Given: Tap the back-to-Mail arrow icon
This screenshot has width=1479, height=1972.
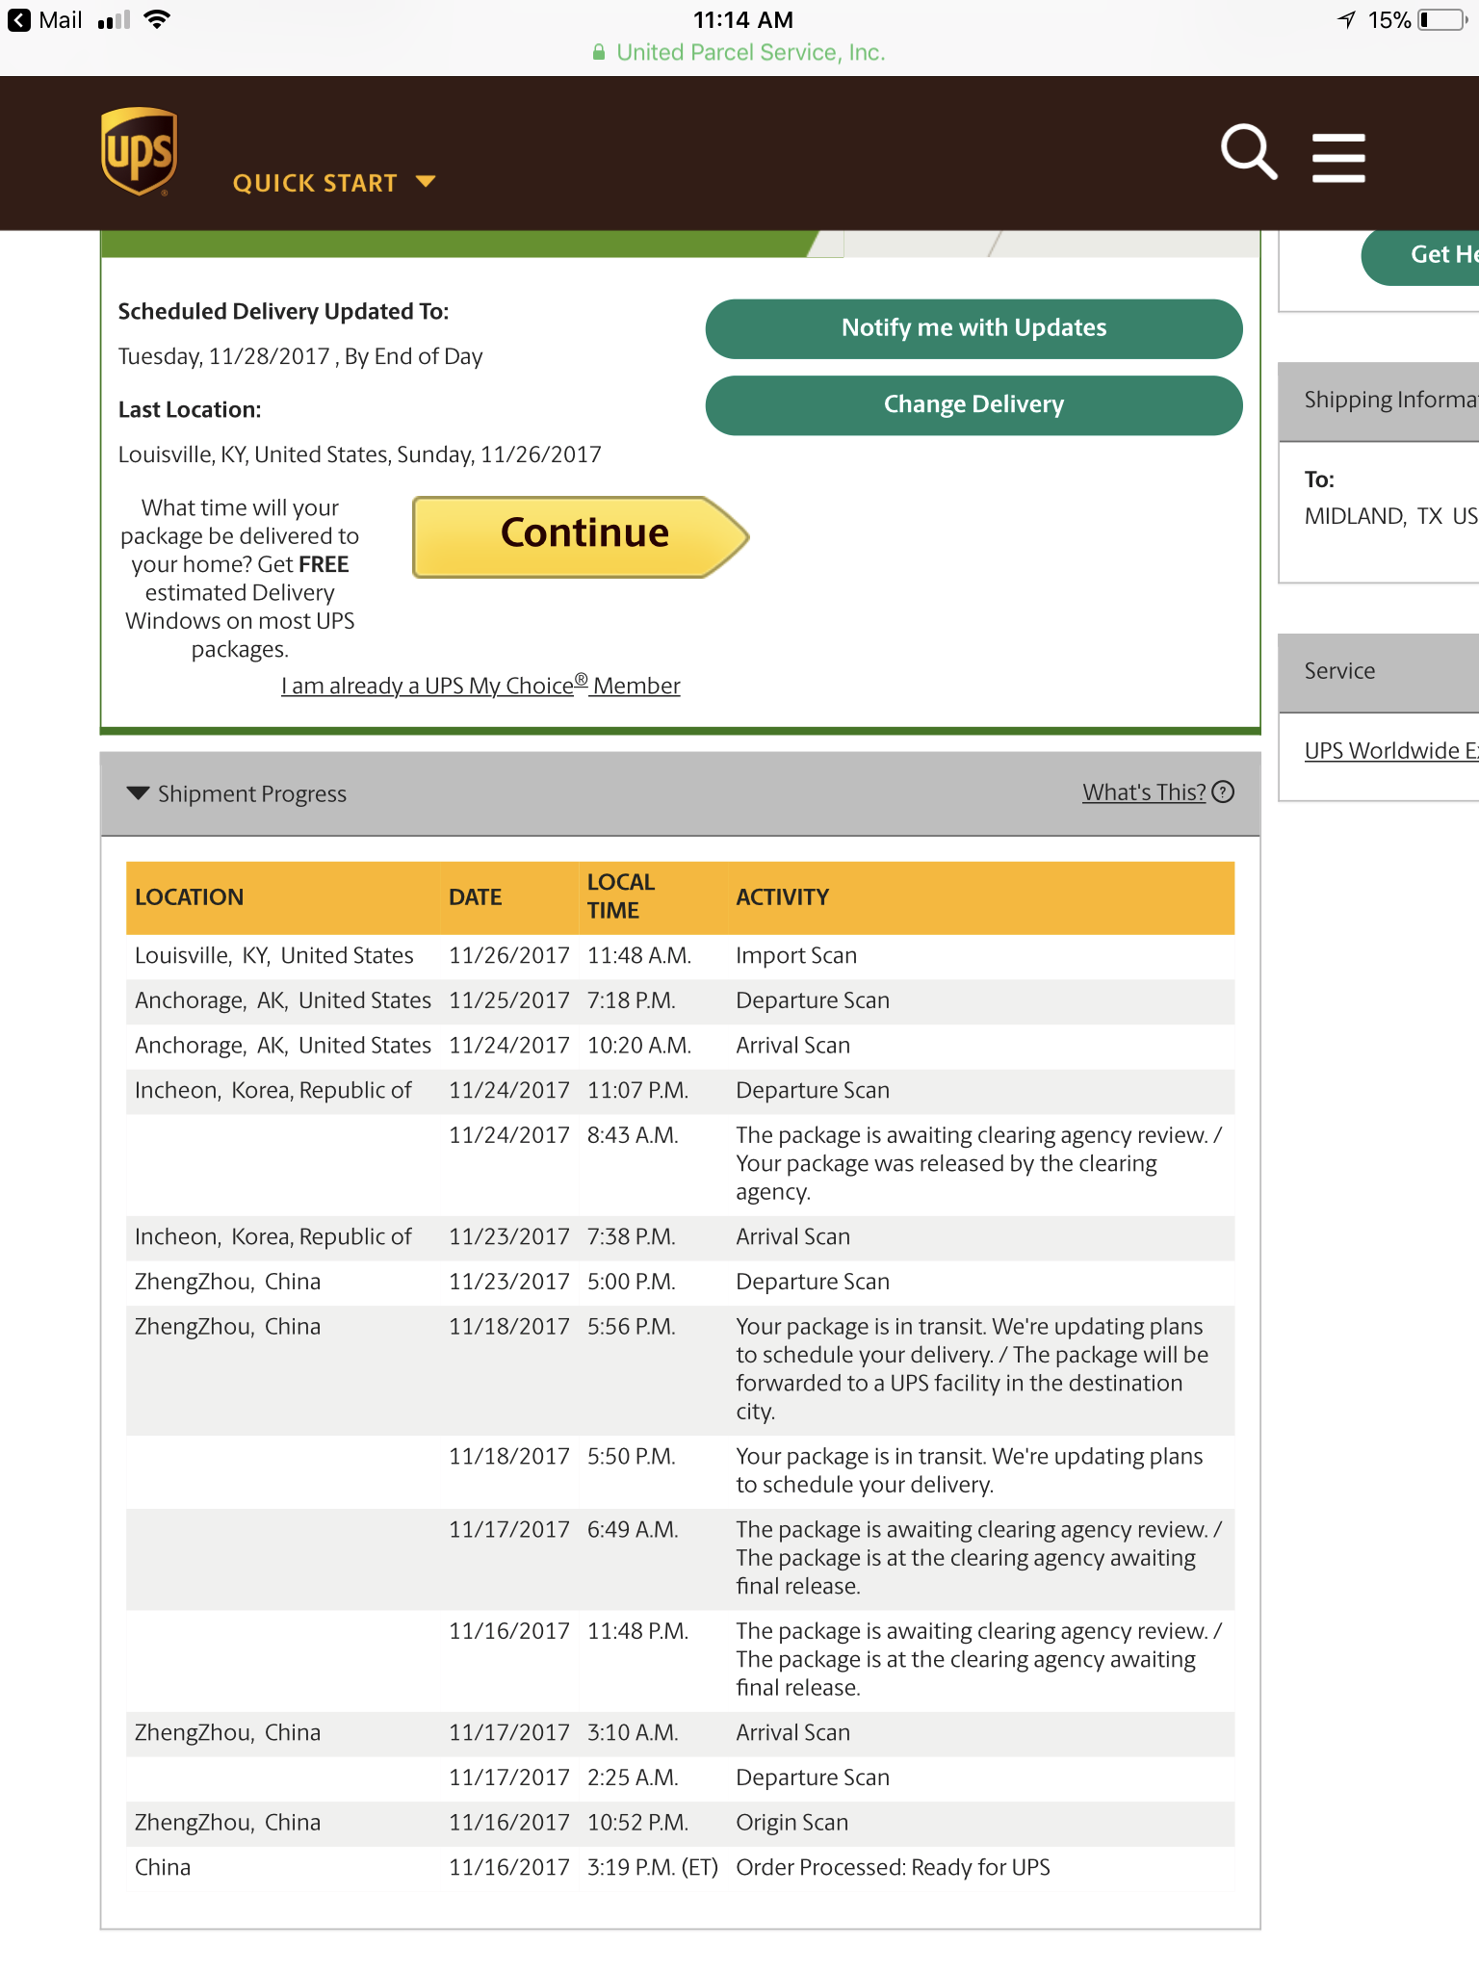Looking at the screenshot, I should point(18,20).
